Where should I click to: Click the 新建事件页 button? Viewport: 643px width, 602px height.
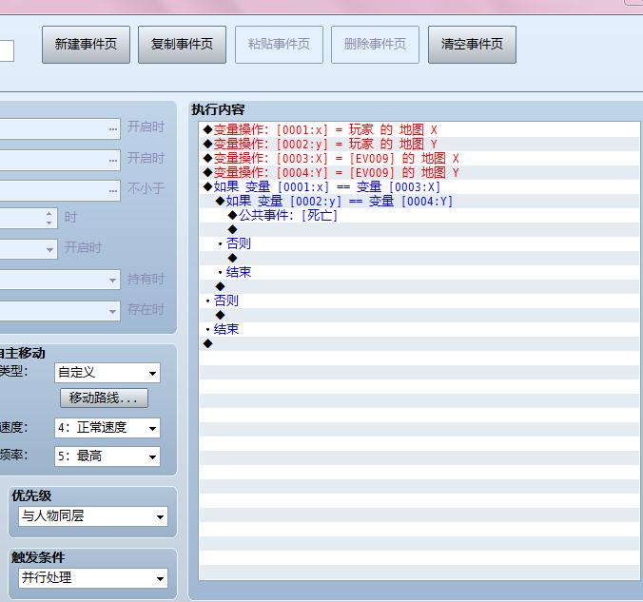pos(86,45)
